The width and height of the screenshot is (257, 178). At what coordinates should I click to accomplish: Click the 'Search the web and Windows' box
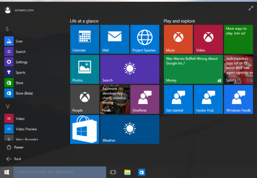[60, 172]
